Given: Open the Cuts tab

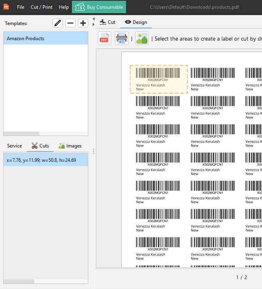Looking at the screenshot, I should tap(40, 146).
